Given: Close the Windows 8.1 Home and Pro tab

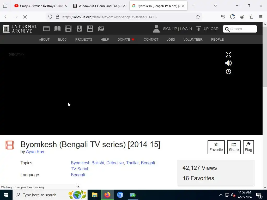Looking at the screenshot, I should coord(124,6).
